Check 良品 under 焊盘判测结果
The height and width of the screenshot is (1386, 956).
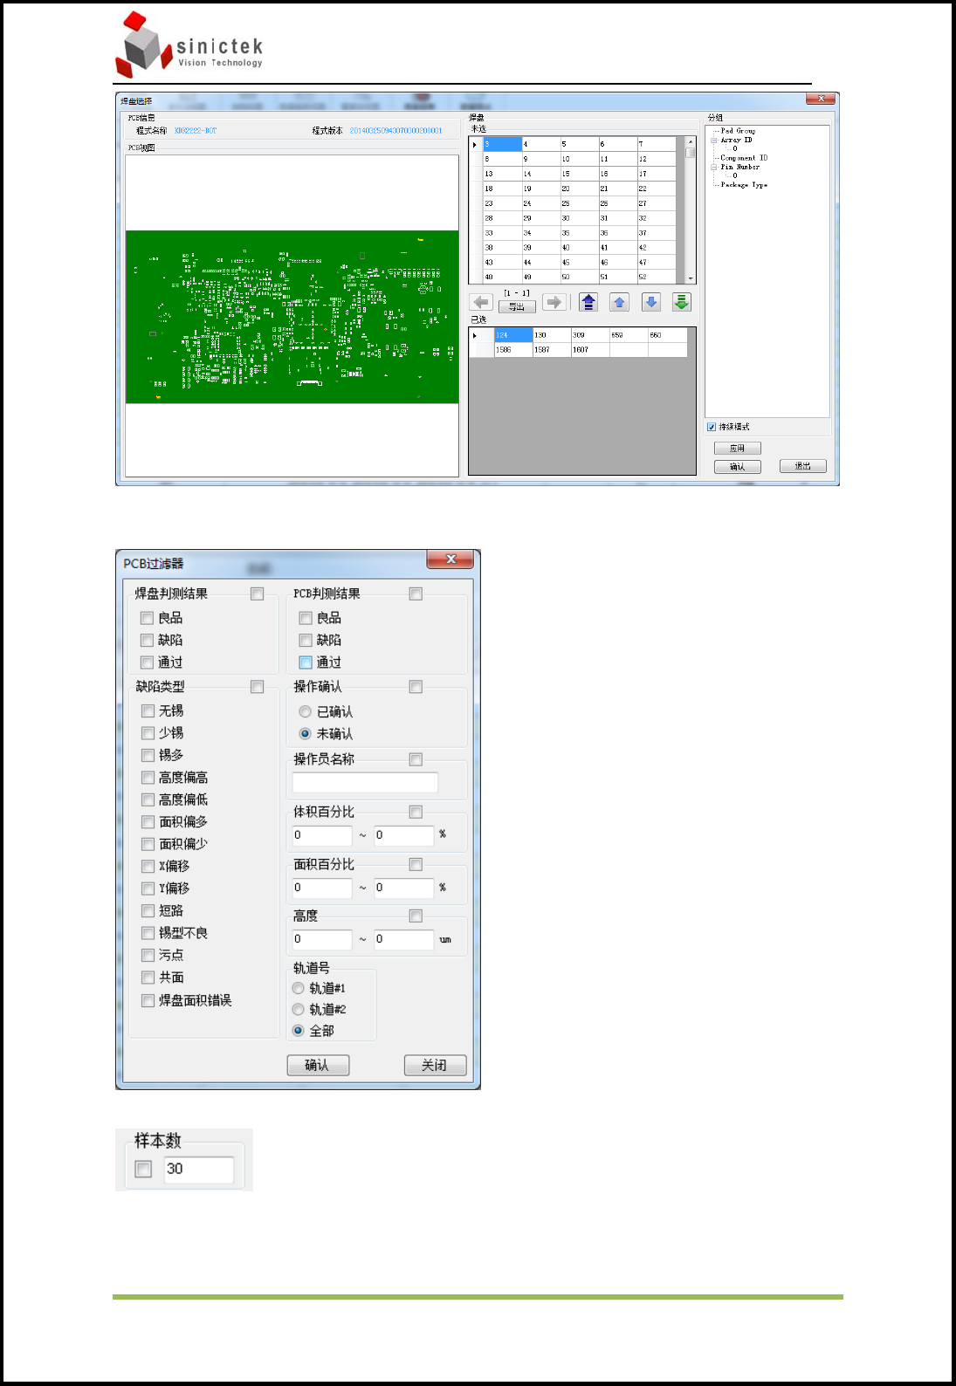(x=147, y=618)
